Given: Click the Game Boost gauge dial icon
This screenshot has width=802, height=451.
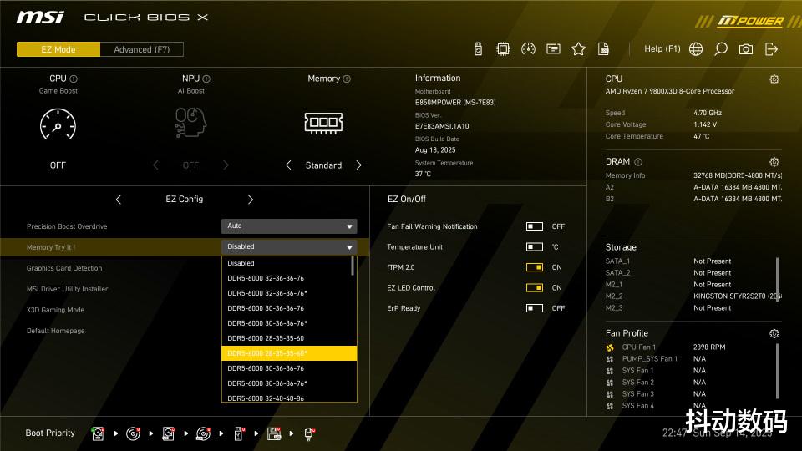Looking at the screenshot, I should (x=58, y=124).
